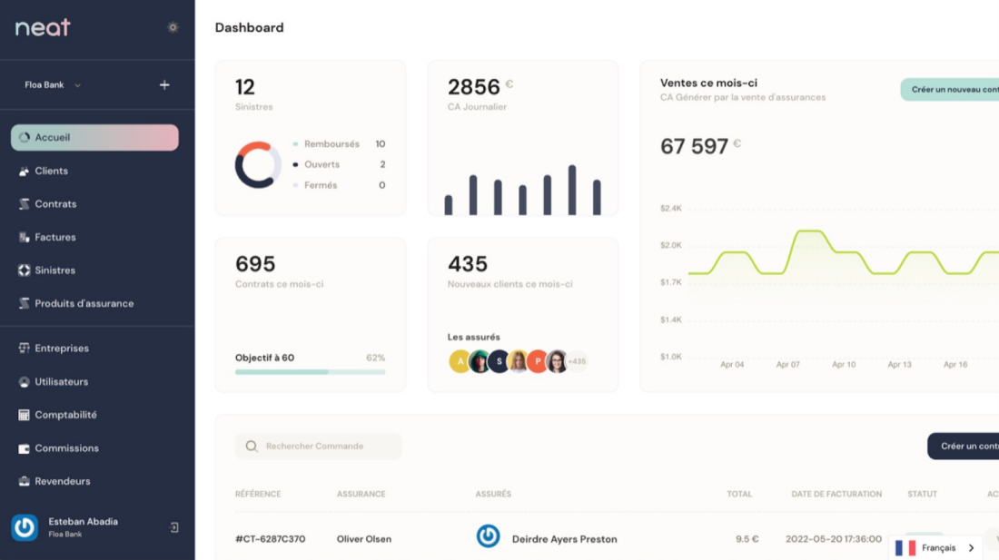Image resolution: width=999 pixels, height=560 pixels.
Task: Sort by STATUT column header
Action: (923, 494)
